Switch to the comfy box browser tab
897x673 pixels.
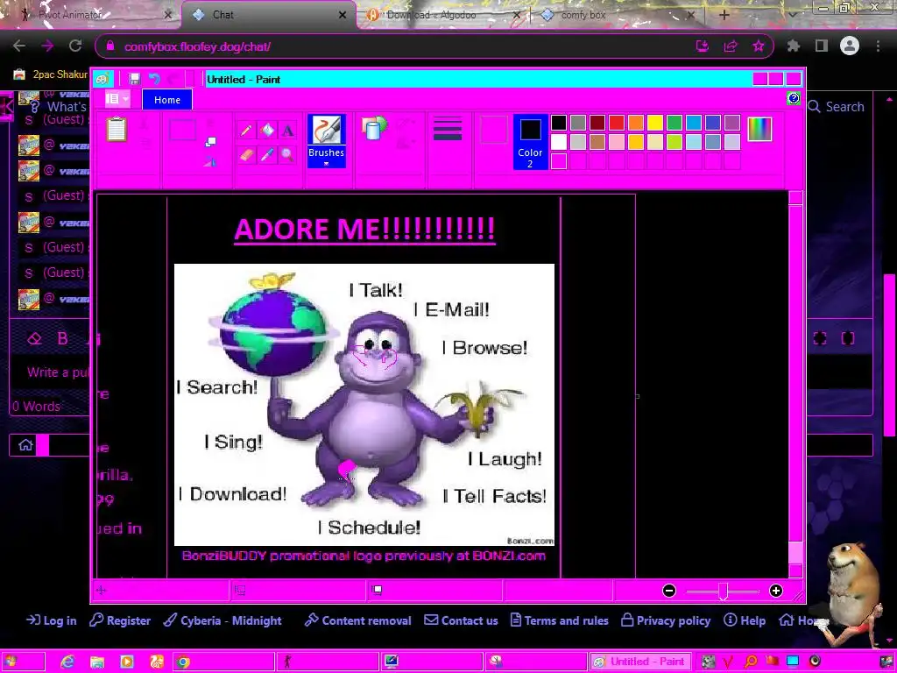point(618,15)
